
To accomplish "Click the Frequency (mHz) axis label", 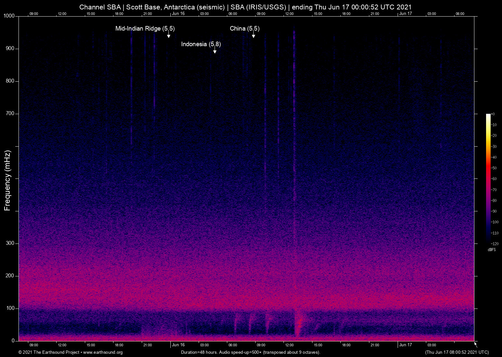I will [x=7, y=180].
